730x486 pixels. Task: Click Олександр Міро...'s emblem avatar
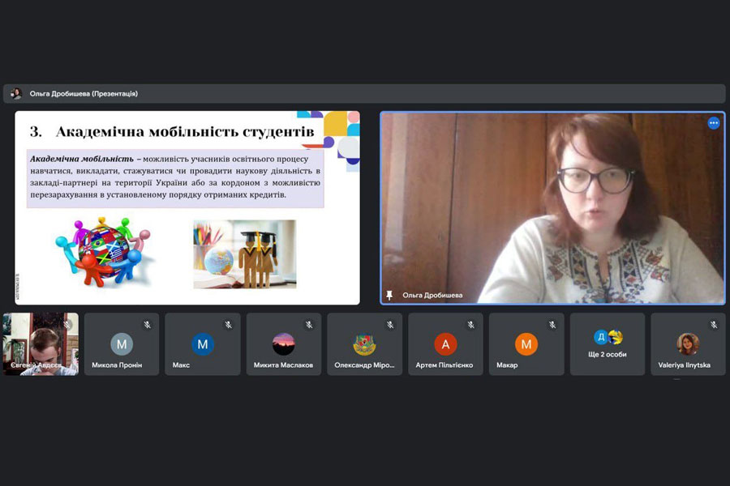tap(364, 344)
